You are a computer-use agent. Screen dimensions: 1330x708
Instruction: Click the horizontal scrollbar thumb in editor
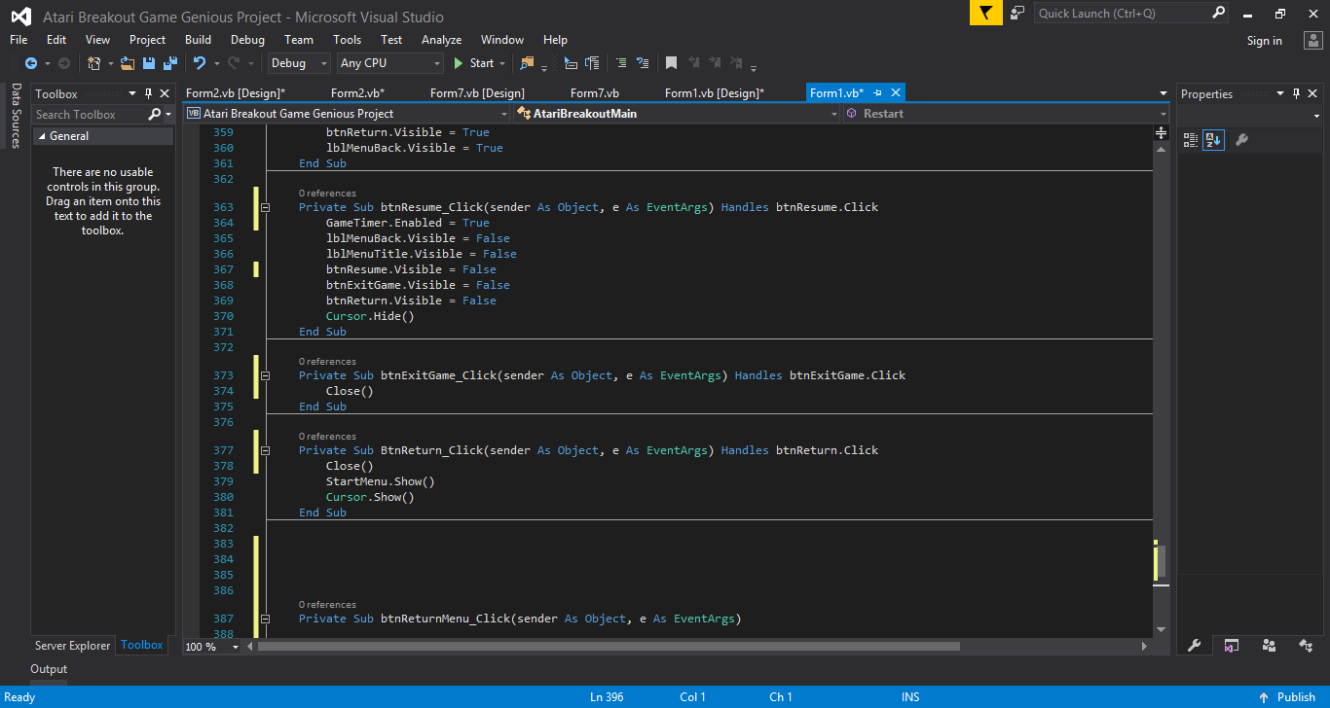[610, 646]
